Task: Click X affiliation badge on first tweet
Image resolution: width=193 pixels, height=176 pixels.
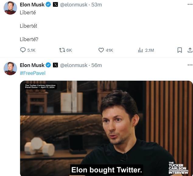Action: (55, 5)
